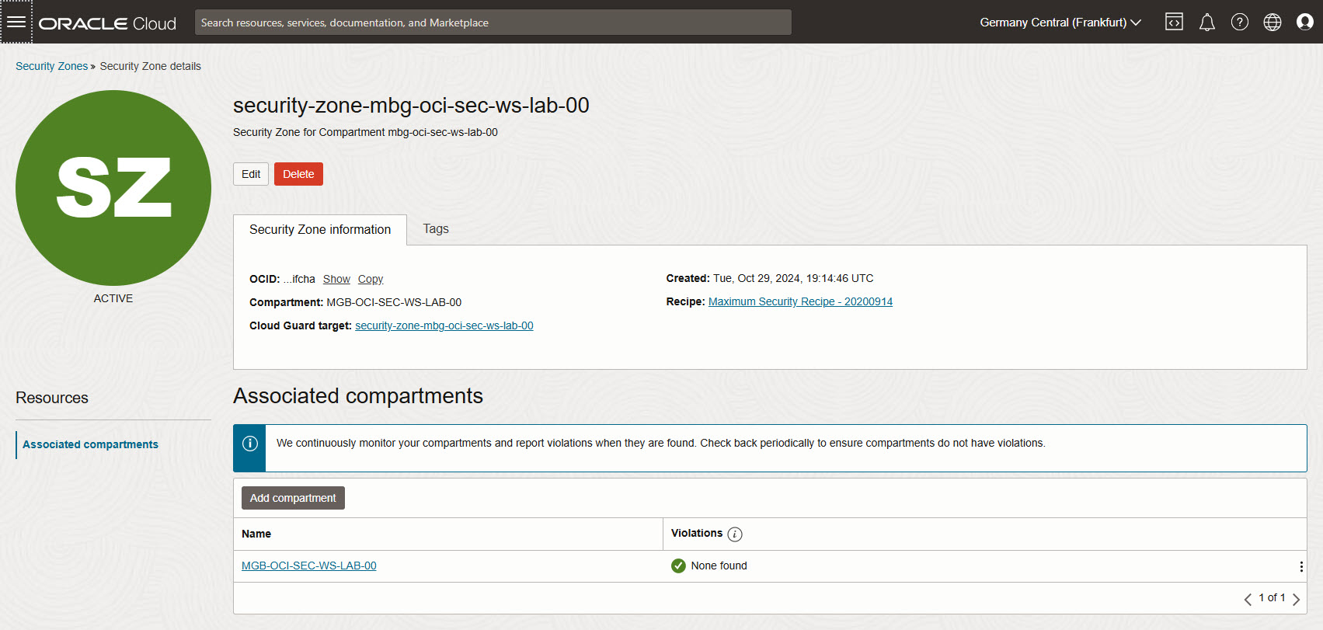Focus the resources search field
The image size is (1323, 630).
click(493, 23)
